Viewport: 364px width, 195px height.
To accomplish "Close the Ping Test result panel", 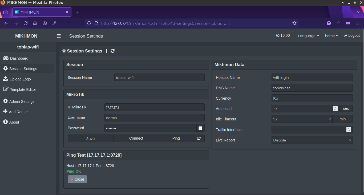I will tap(77, 179).
